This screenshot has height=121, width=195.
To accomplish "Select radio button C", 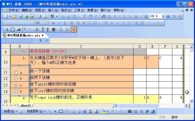I will 16,85.
